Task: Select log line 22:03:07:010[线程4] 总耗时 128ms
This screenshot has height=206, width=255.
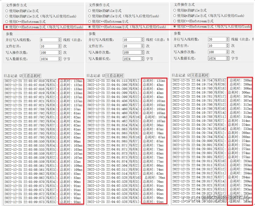Action: pos(43,81)
